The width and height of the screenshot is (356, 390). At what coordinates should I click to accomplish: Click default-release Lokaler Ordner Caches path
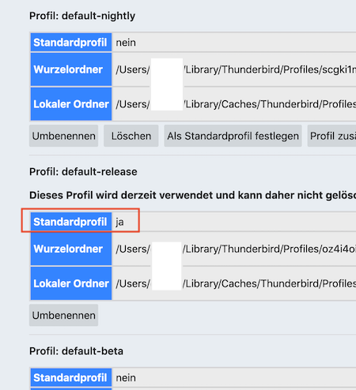point(236,283)
